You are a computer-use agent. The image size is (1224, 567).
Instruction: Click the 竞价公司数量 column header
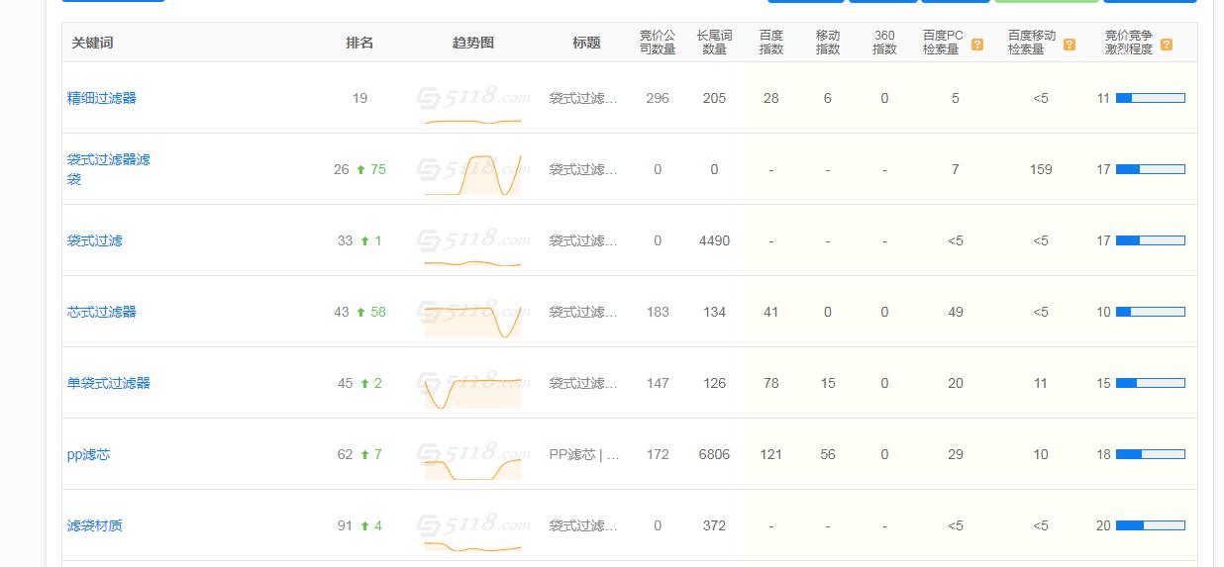[658, 43]
